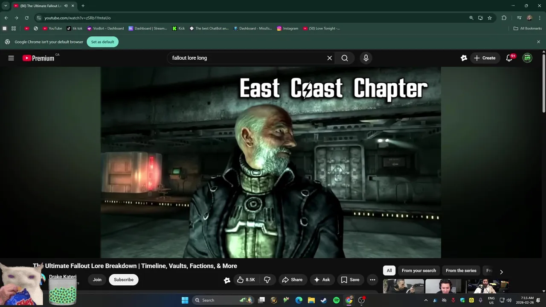This screenshot has height=307, width=546.
Task: Go back in Chrome
Action: 6,18
